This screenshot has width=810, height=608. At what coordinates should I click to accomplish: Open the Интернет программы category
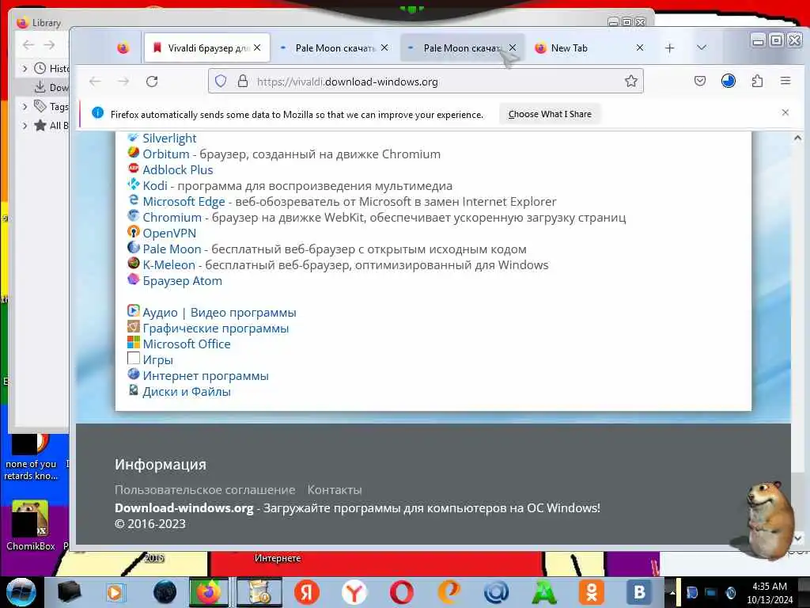(x=206, y=376)
